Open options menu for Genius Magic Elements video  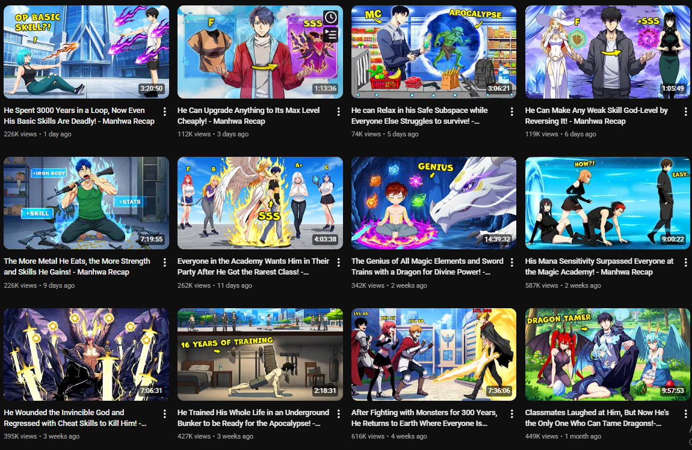pyautogui.click(x=512, y=263)
